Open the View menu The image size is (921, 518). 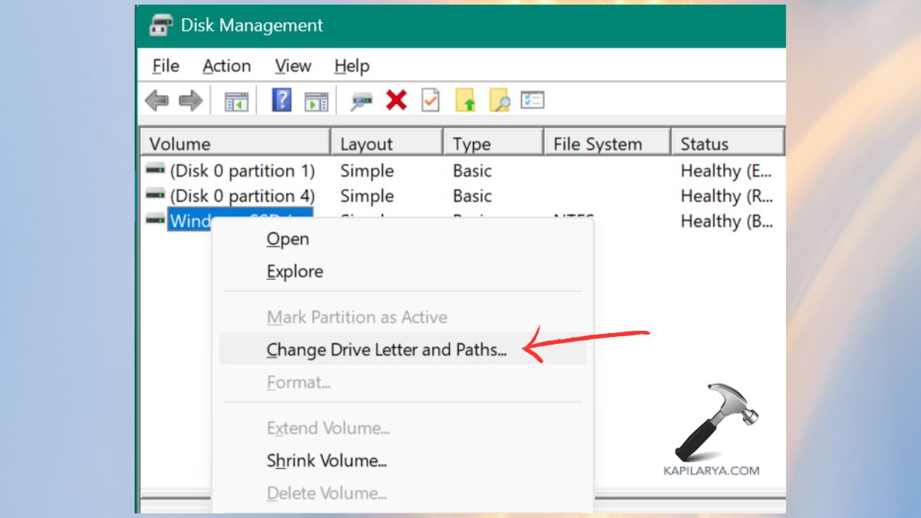(292, 66)
